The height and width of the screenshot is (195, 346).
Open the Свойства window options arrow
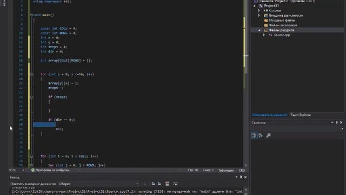(332, 122)
